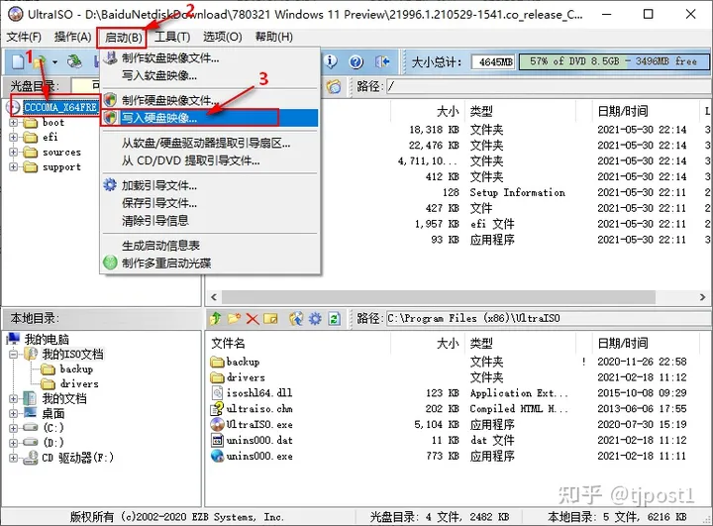Select 从 CD/DVD 提取引导文件...

pos(210,160)
